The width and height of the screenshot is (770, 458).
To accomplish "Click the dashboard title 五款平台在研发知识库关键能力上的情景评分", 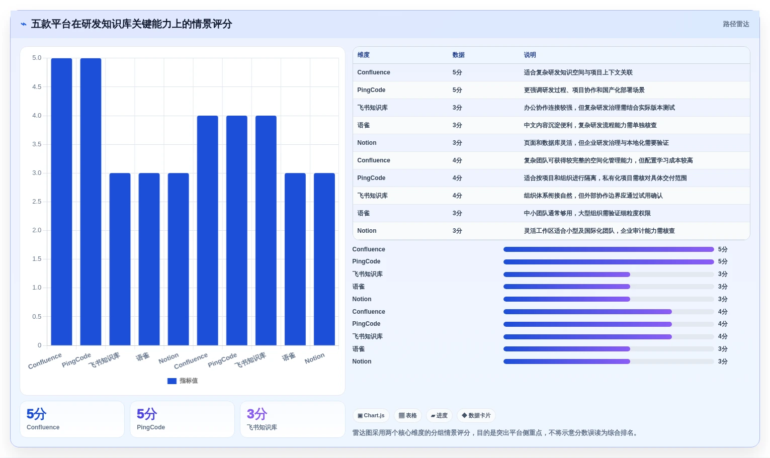I will pos(132,24).
